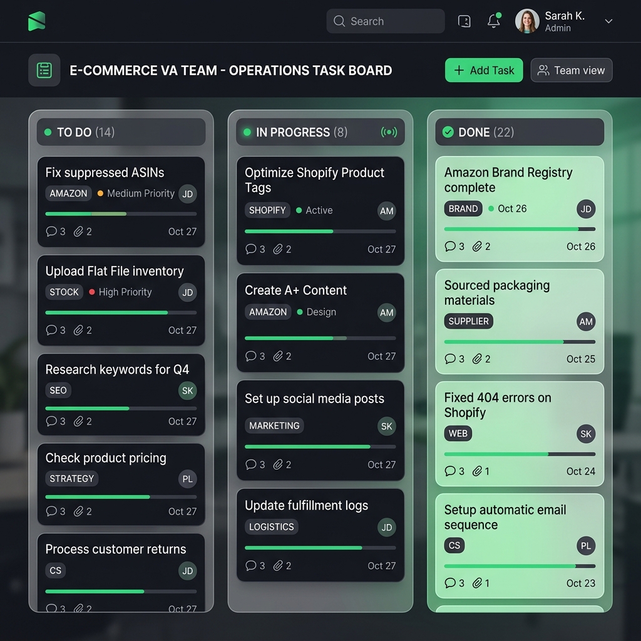Click progress bar of Fix suppressed ASINs

(x=121, y=214)
